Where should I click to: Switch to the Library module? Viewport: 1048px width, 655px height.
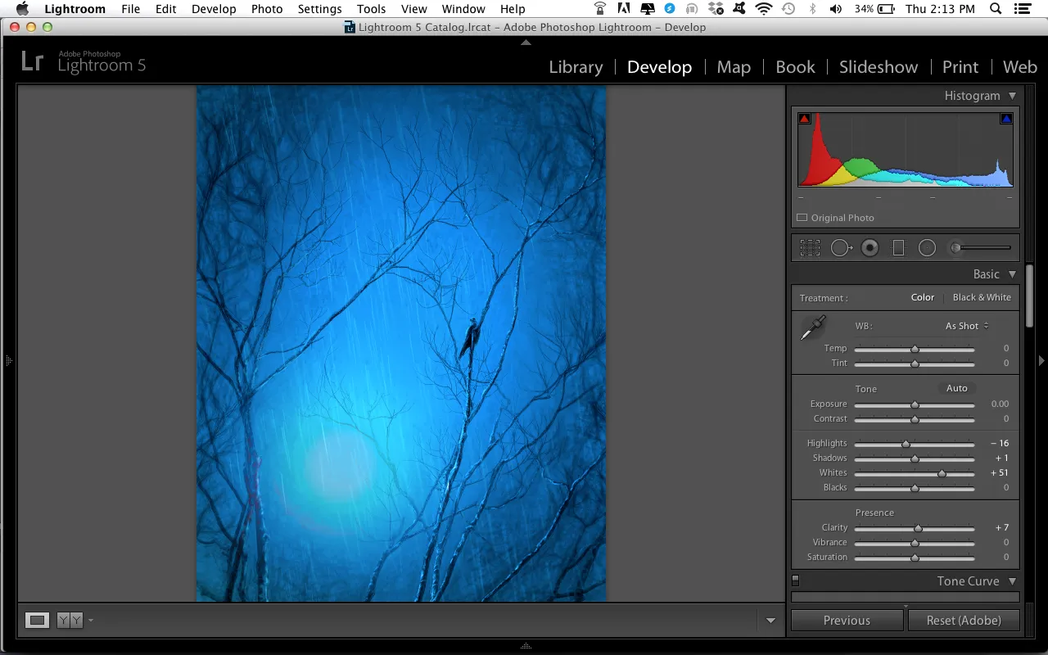pyautogui.click(x=576, y=67)
